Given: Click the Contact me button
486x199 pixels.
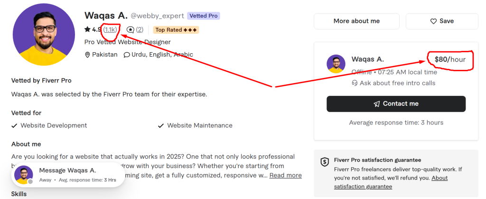Looking at the screenshot, I should (x=396, y=104).
